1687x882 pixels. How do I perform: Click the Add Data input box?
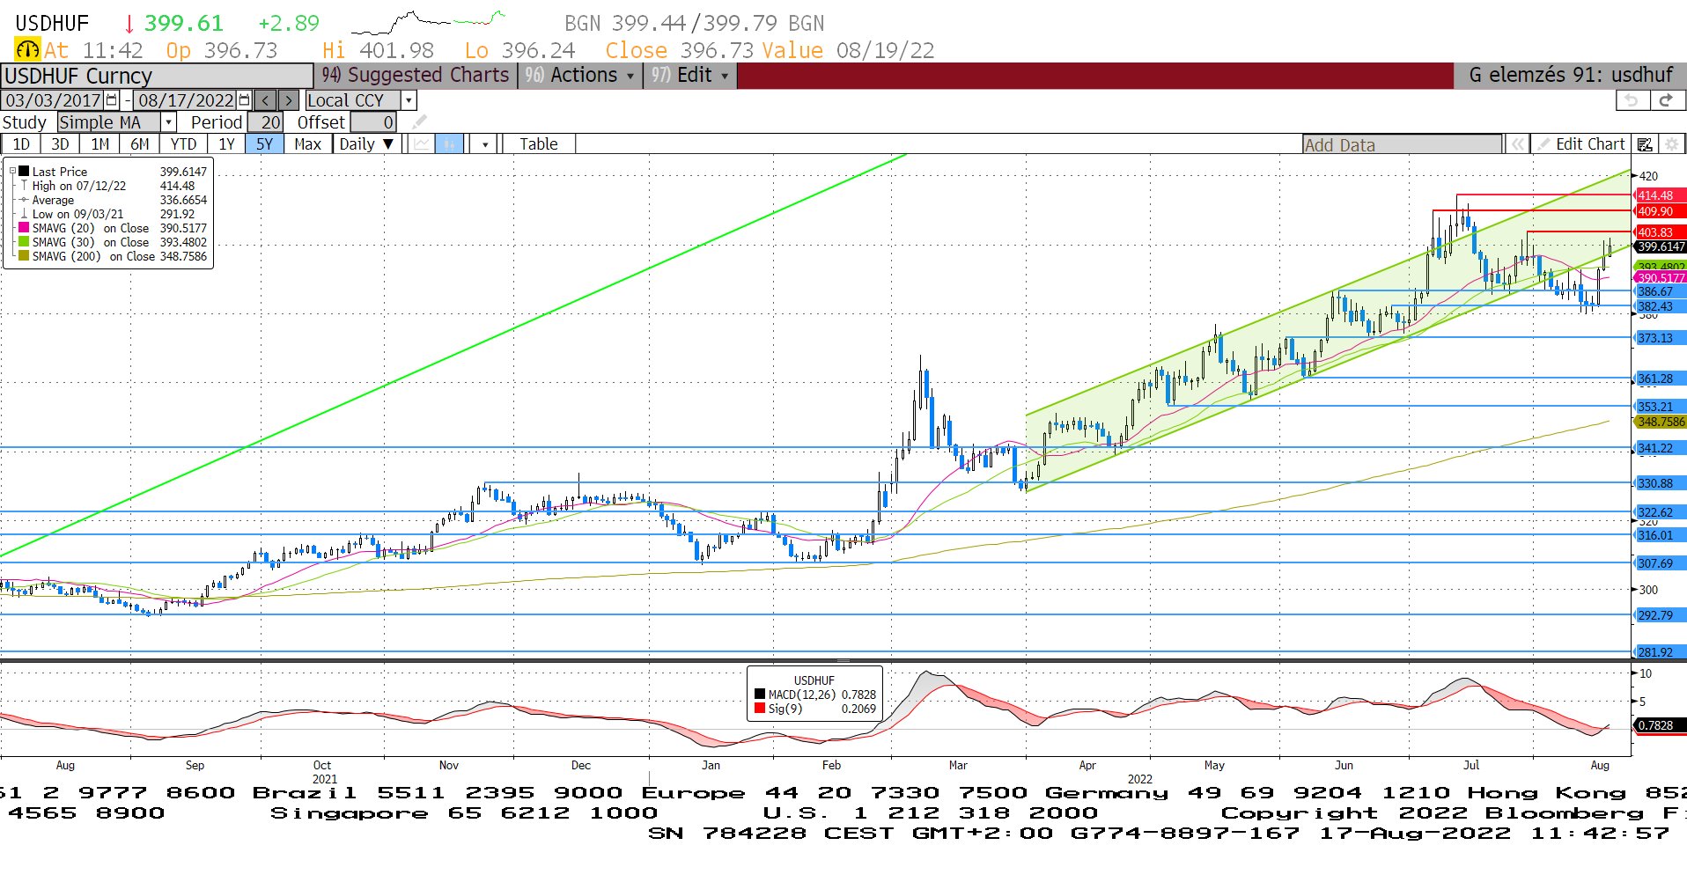click(1403, 144)
